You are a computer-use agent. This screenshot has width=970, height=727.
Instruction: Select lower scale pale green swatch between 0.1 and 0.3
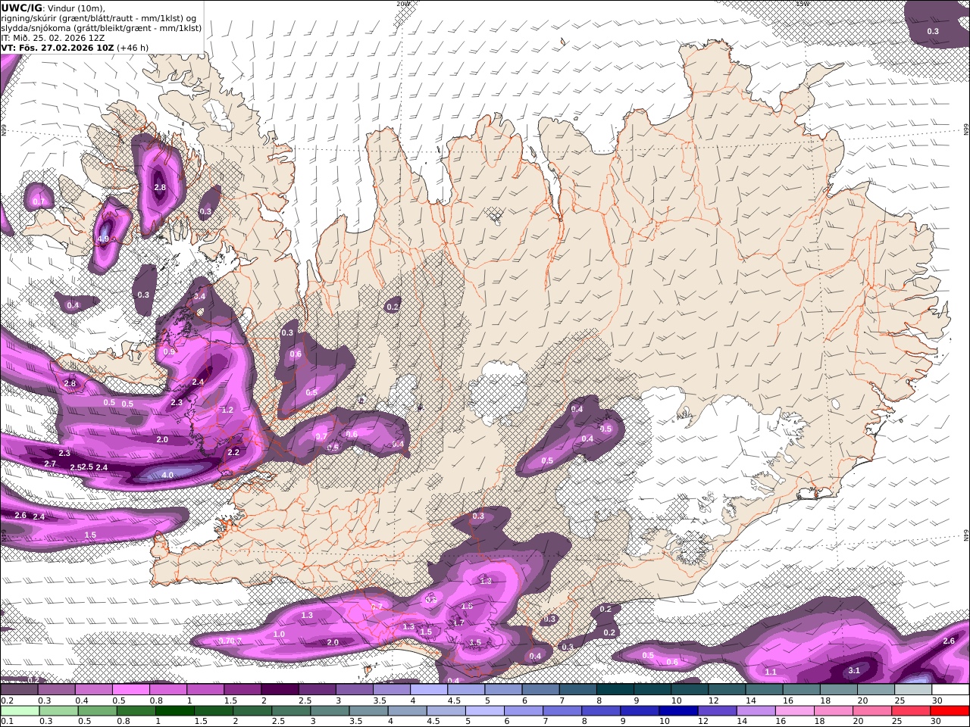click(x=19, y=711)
